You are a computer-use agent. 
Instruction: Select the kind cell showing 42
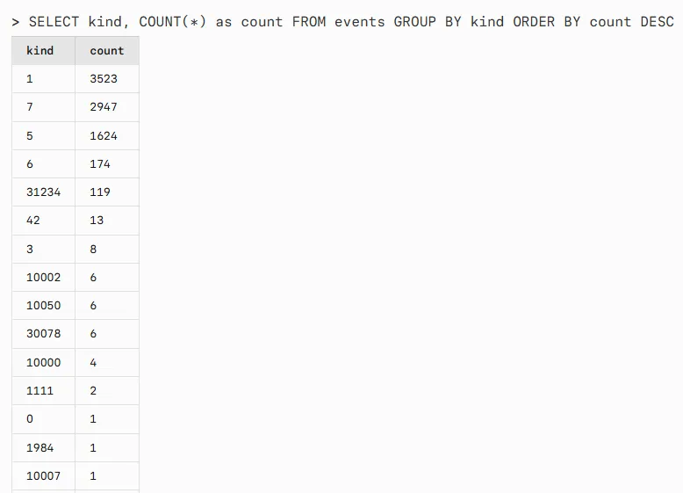[44, 221]
